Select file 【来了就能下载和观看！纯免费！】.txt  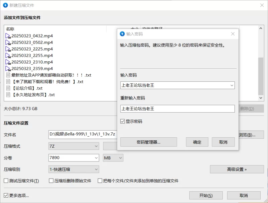point(47,81)
